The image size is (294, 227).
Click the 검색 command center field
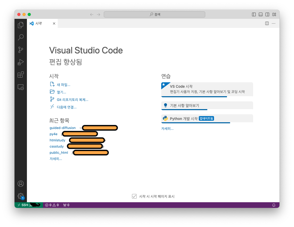[x=155, y=14]
